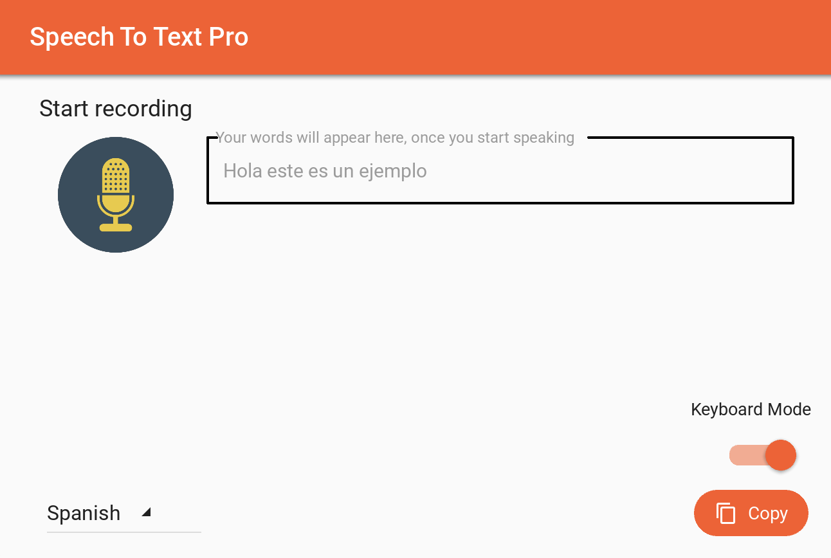Screen dimensions: 831x558
Task: Slide the Keyboard Mode control knob
Action: [780, 455]
